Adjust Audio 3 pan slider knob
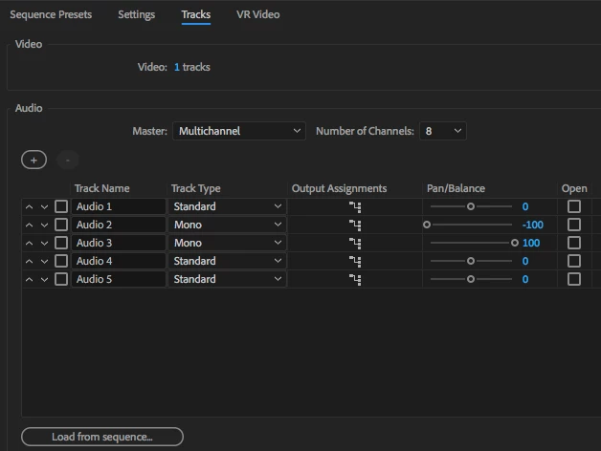This screenshot has height=451, width=601. point(514,243)
